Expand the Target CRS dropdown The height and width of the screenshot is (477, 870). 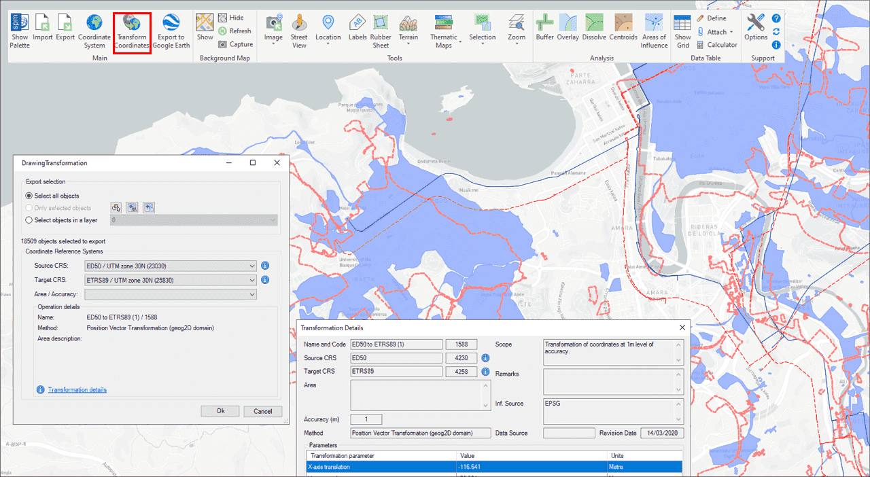click(252, 280)
